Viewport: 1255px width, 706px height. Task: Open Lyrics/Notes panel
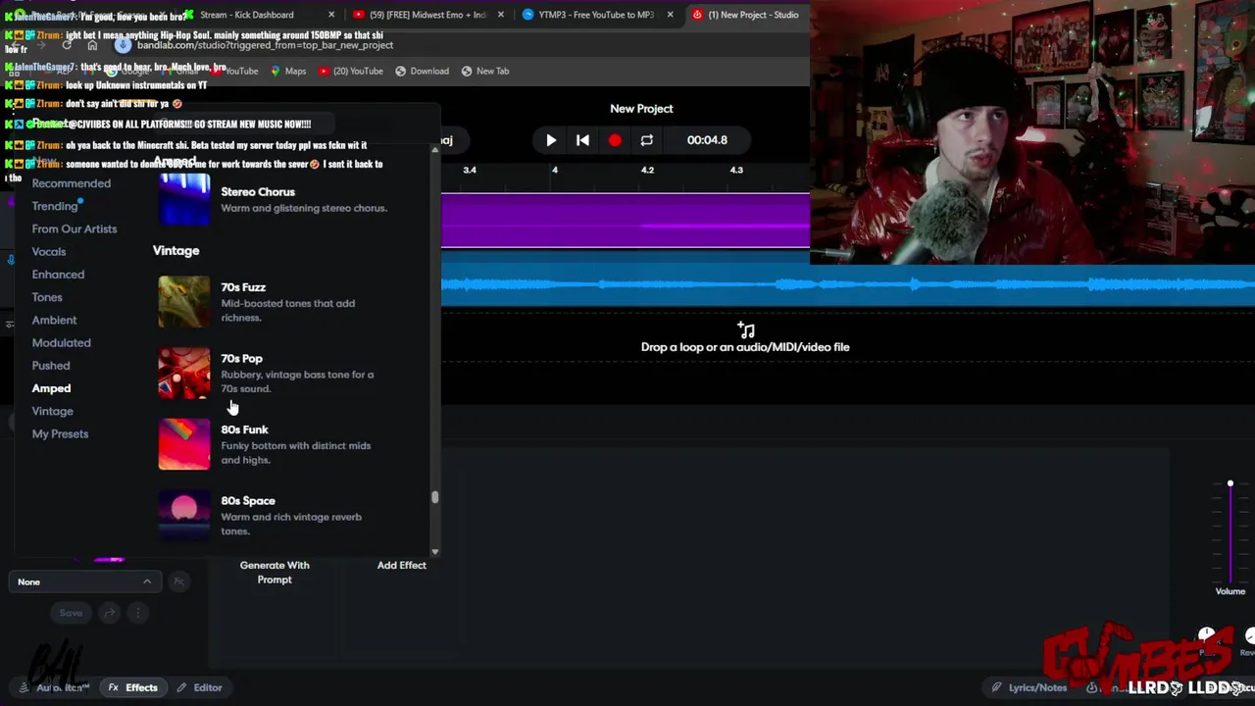(x=1029, y=687)
